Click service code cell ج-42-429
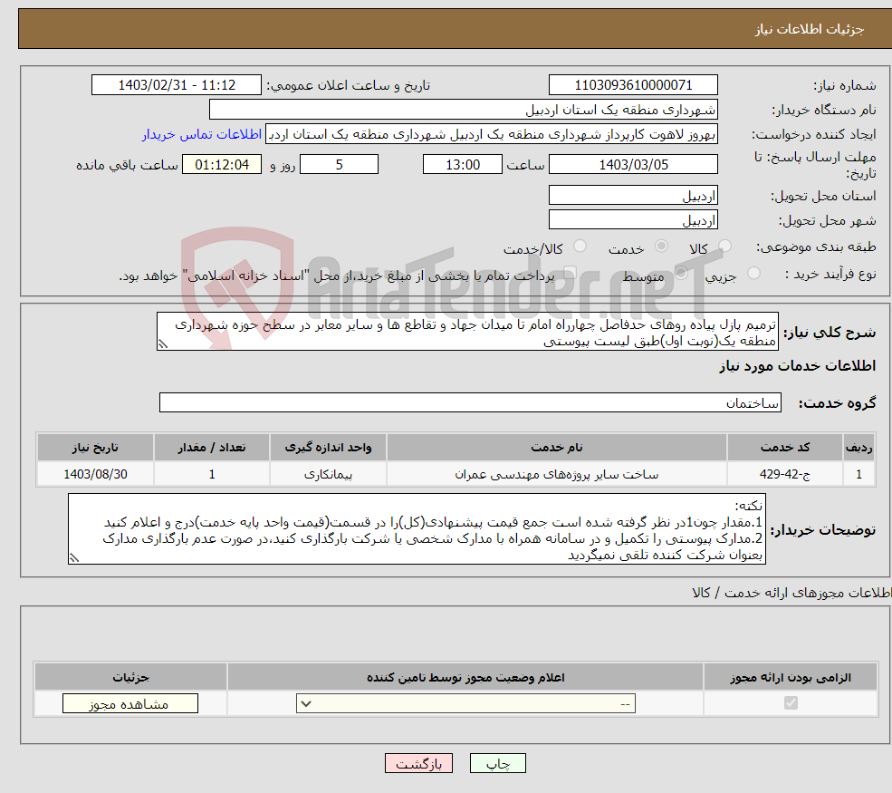 point(784,474)
